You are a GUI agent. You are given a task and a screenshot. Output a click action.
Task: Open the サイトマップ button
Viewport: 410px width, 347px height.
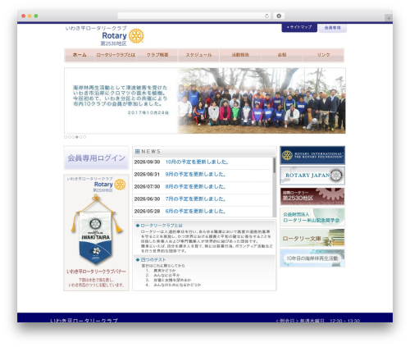click(299, 27)
